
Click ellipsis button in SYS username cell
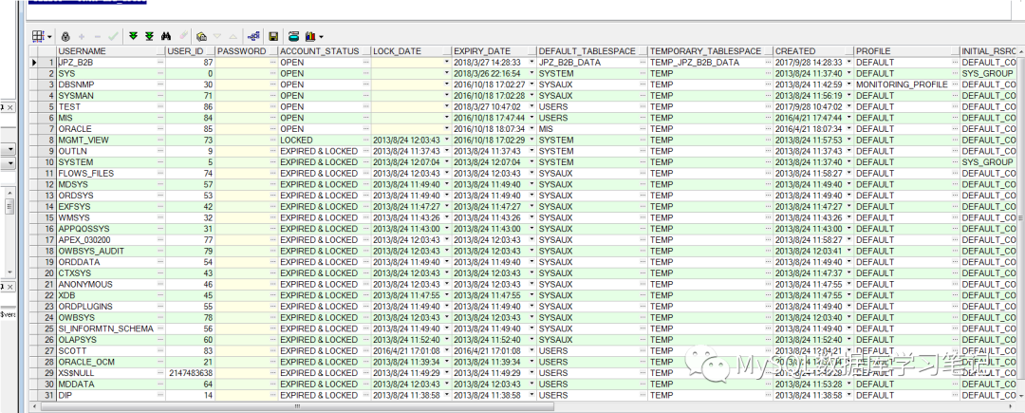(160, 73)
